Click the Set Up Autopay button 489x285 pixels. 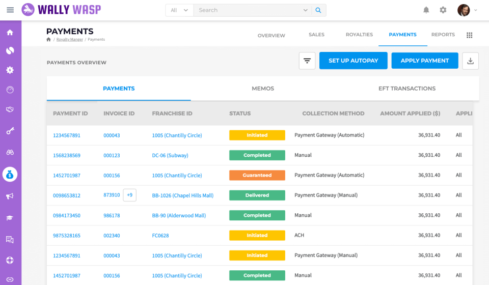click(353, 61)
